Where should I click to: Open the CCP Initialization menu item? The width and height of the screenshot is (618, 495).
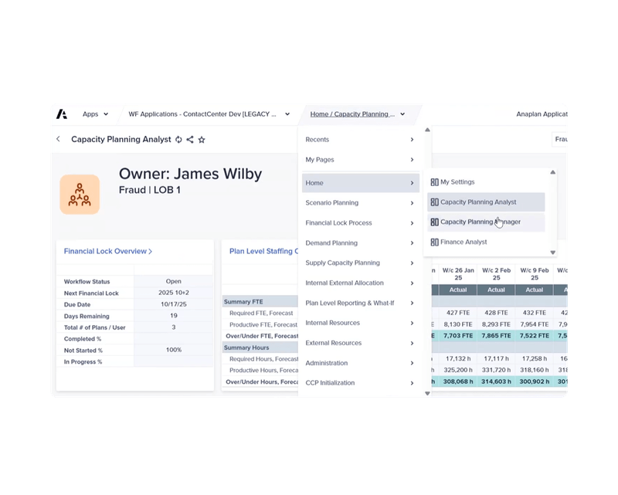click(x=361, y=383)
